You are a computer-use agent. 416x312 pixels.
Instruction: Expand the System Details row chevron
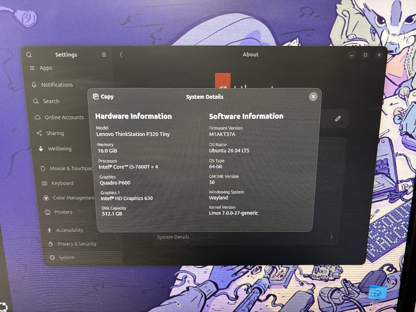pyautogui.click(x=331, y=236)
